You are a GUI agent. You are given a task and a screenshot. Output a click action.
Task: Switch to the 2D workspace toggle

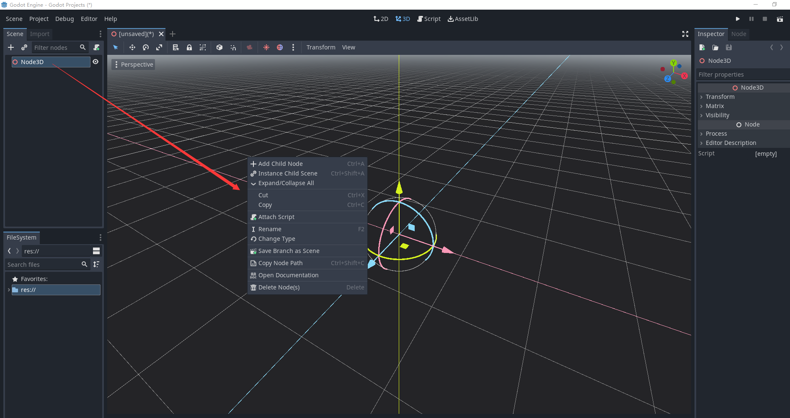[x=380, y=19]
